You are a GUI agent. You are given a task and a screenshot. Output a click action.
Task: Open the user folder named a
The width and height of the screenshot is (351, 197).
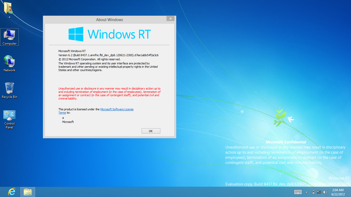tap(9, 10)
